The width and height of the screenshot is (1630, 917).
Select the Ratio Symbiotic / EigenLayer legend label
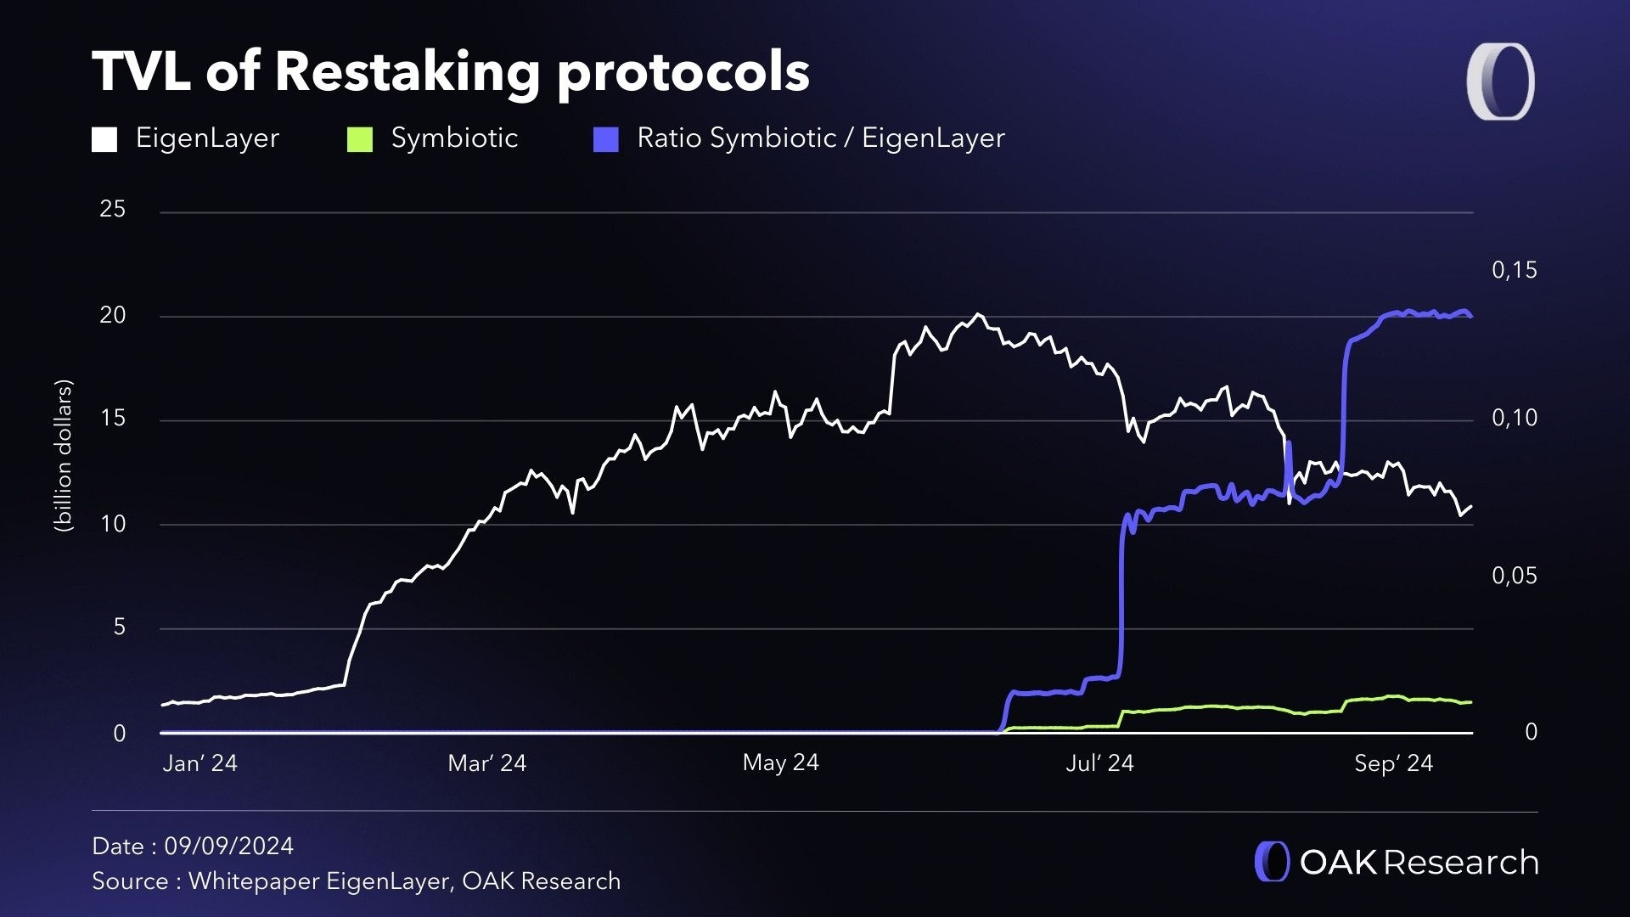coord(821,138)
